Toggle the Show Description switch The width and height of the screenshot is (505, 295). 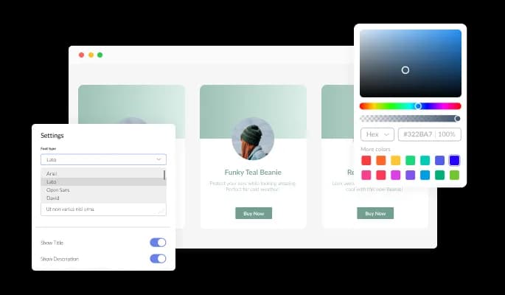pyautogui.click(x=158, y=258)
